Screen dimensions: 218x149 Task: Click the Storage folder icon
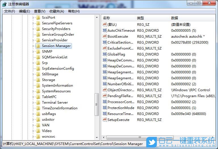(38, 80)
